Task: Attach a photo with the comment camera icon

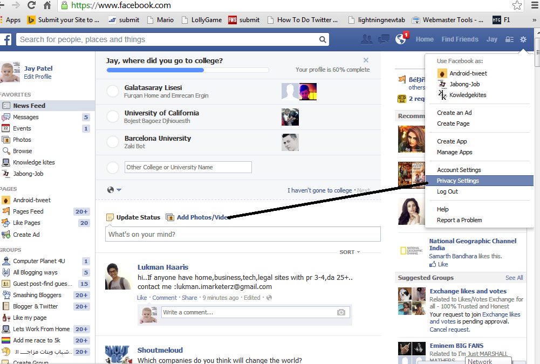Action: [x=340, y=312]
